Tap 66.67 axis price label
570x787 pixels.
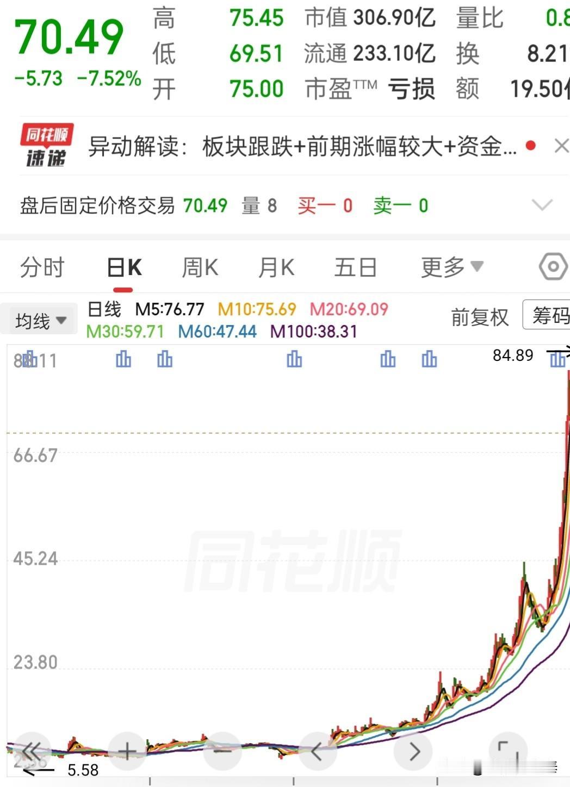coord(35,455)
